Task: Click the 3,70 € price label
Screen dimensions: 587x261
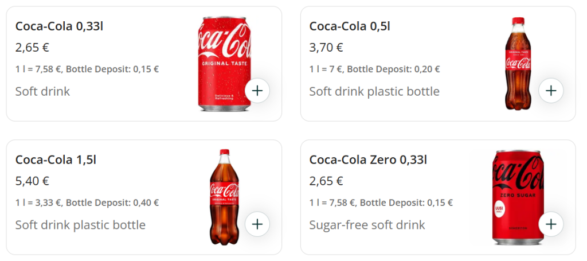Action: pos(326,48)
